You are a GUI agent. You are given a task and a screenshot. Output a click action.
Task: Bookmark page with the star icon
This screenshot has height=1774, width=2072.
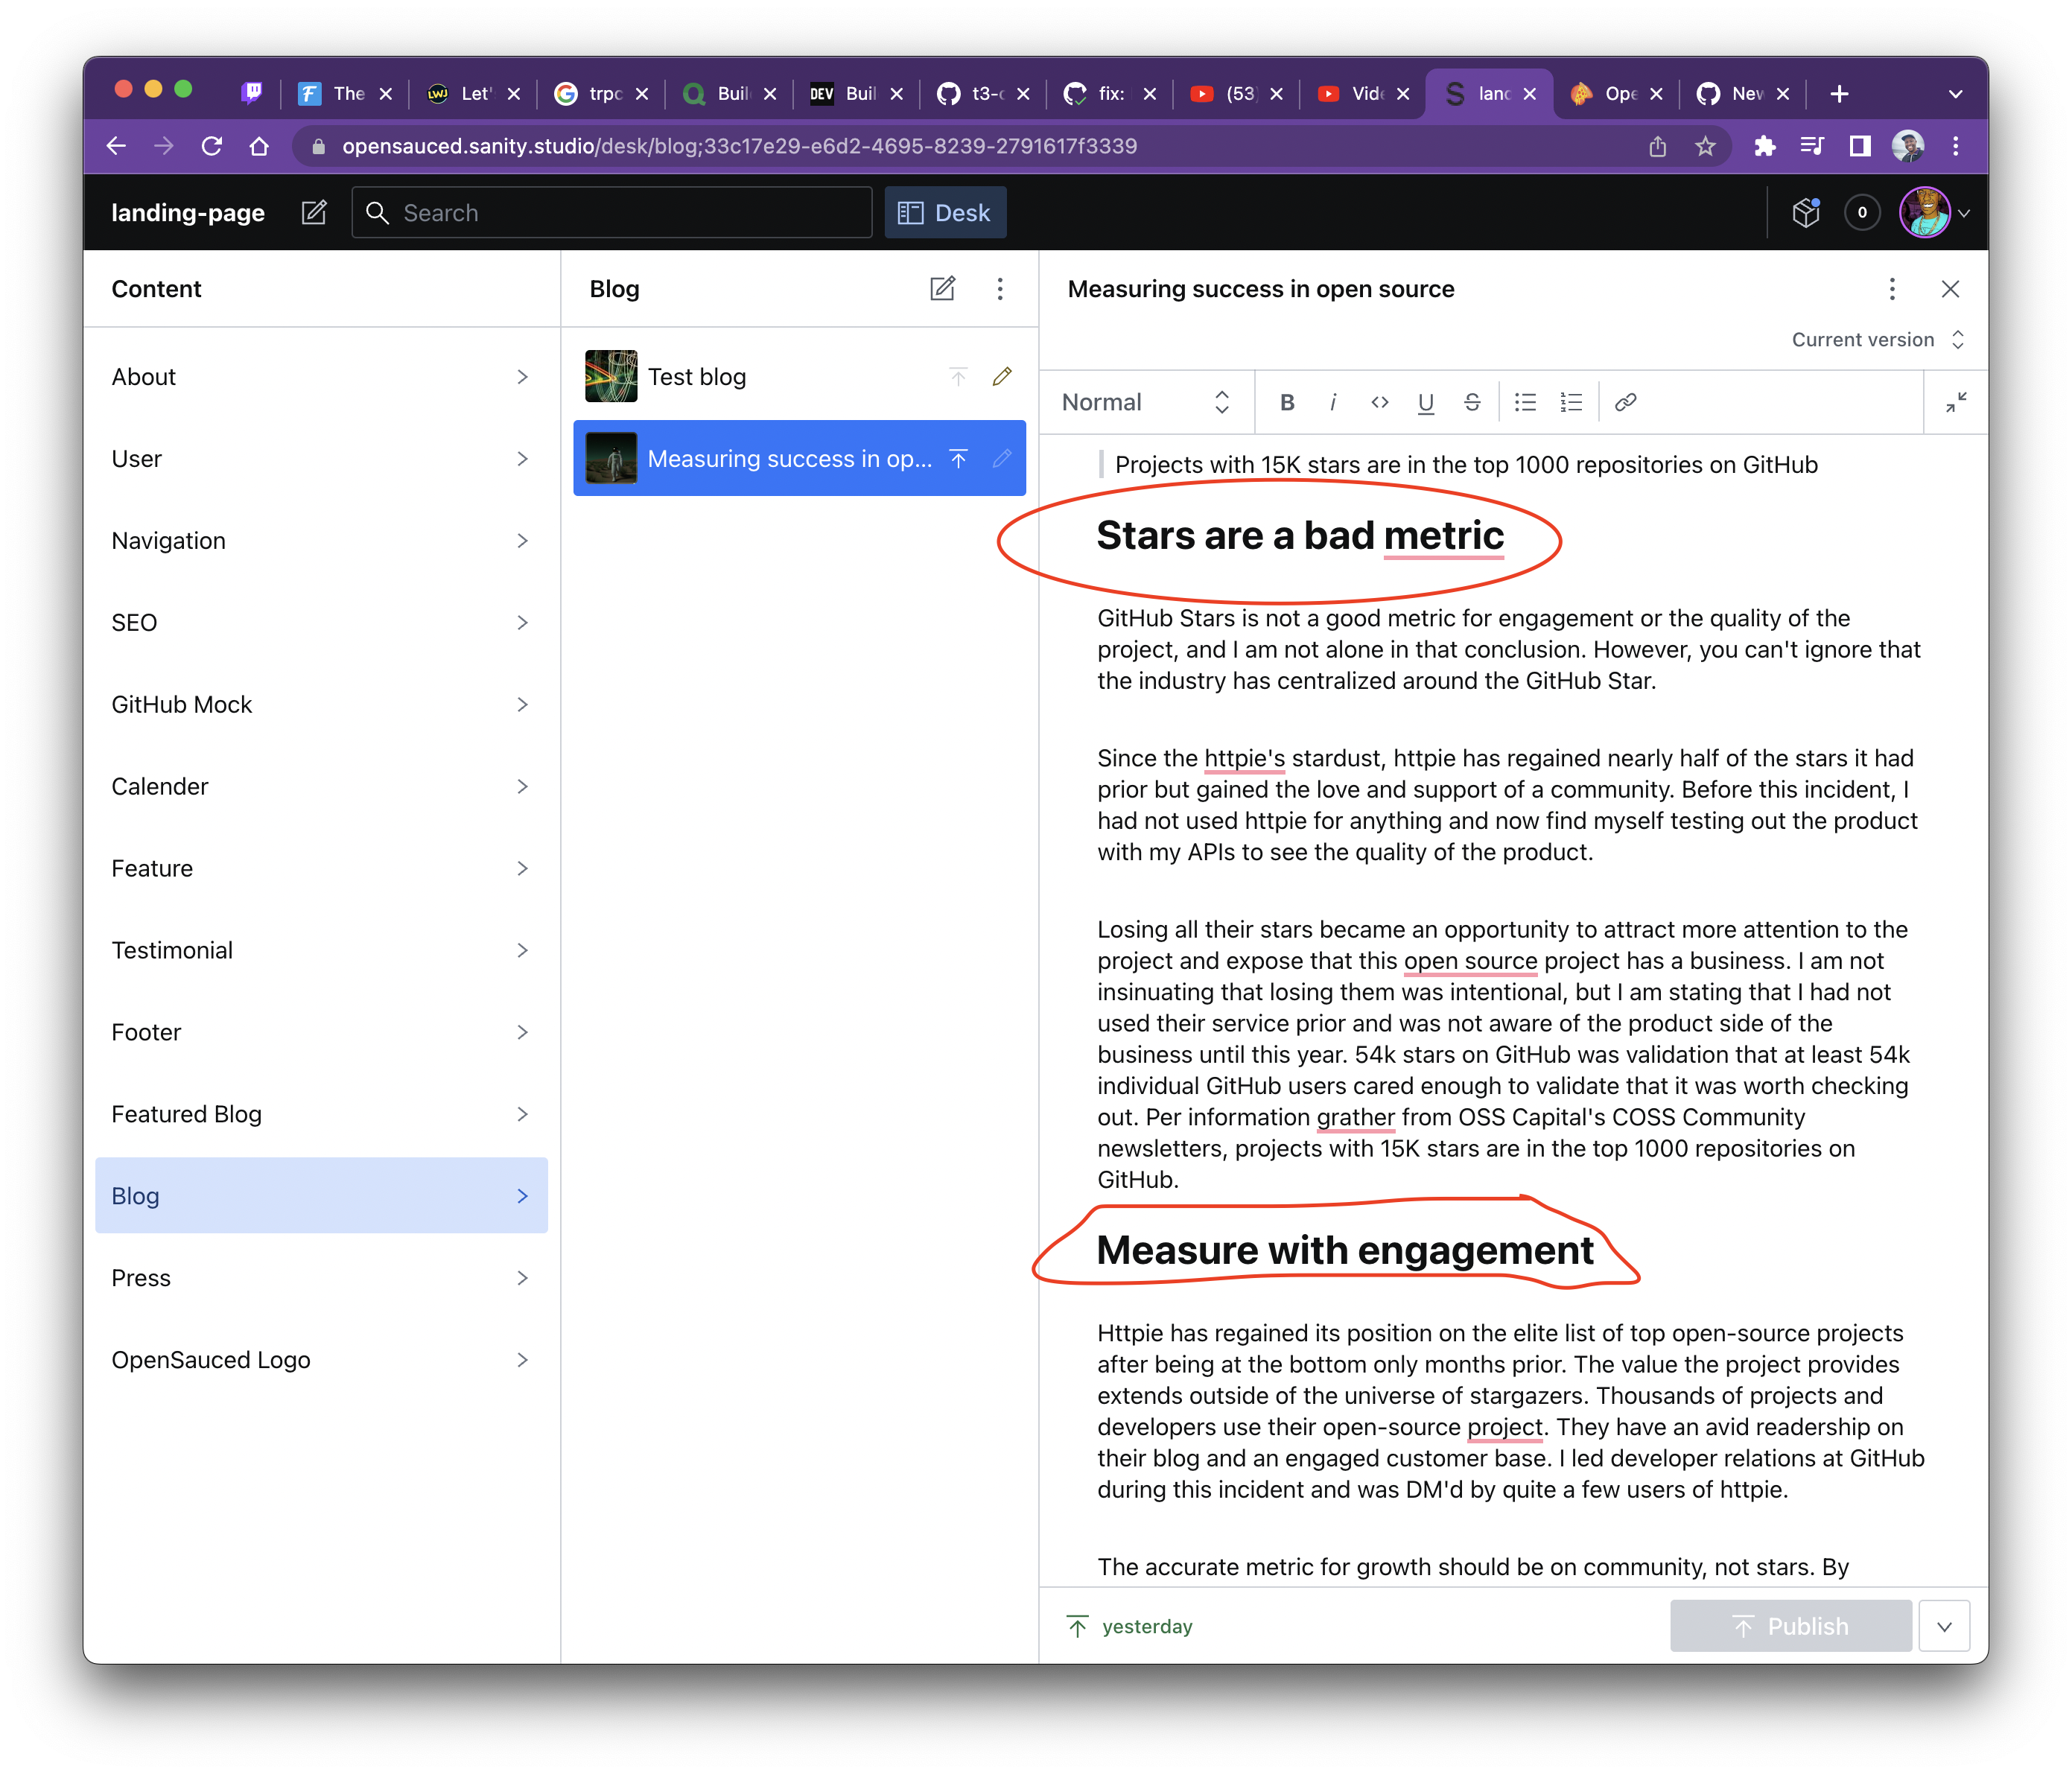(1706, 147)
